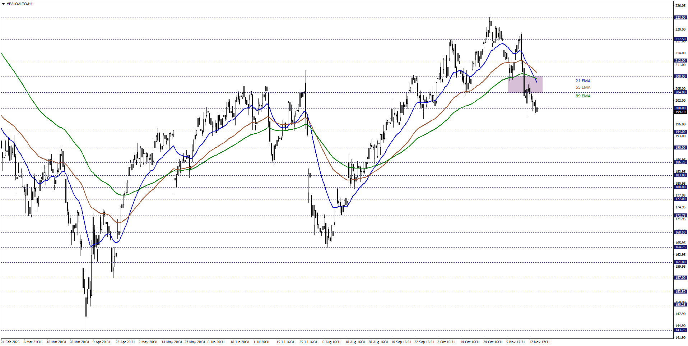Screen dimensions: 688x346
Task: Click the green 89 EMA label
Action: click(x=583, y=96)
